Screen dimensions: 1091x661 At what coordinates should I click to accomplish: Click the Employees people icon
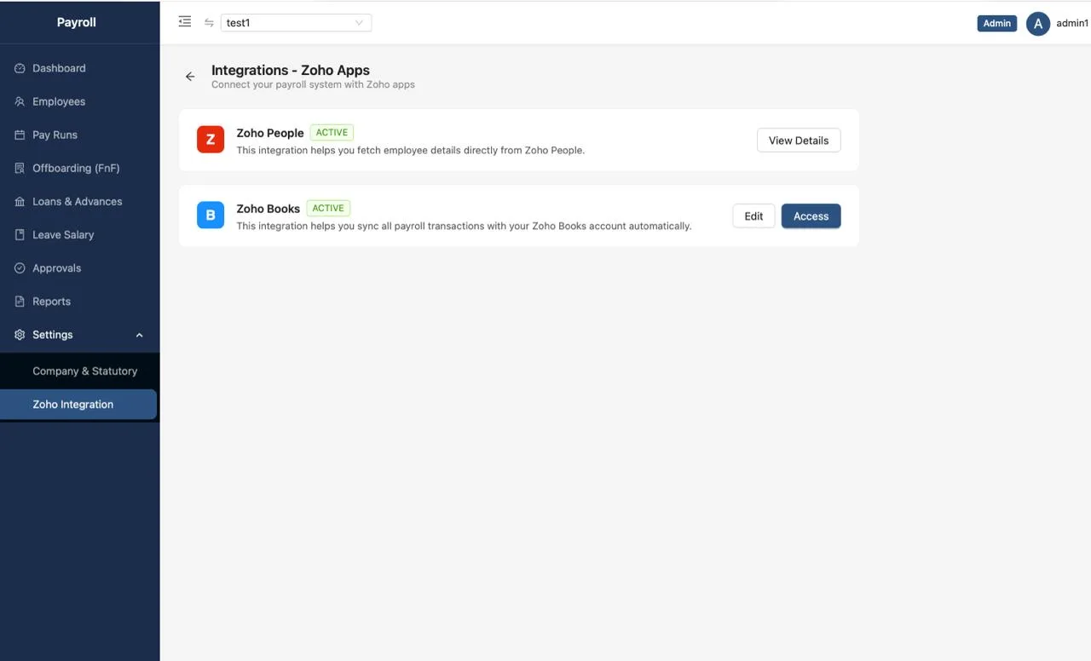[20, 101]
